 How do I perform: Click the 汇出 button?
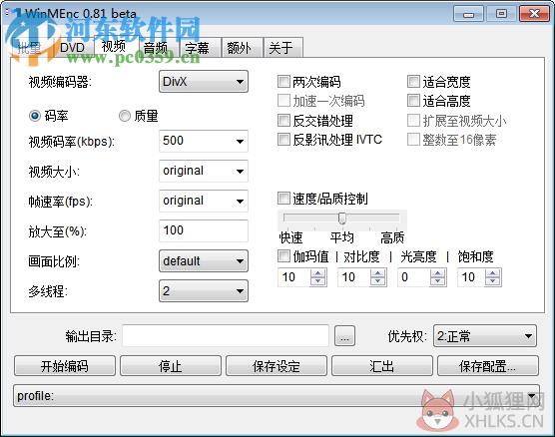click(x=382, y=366)
